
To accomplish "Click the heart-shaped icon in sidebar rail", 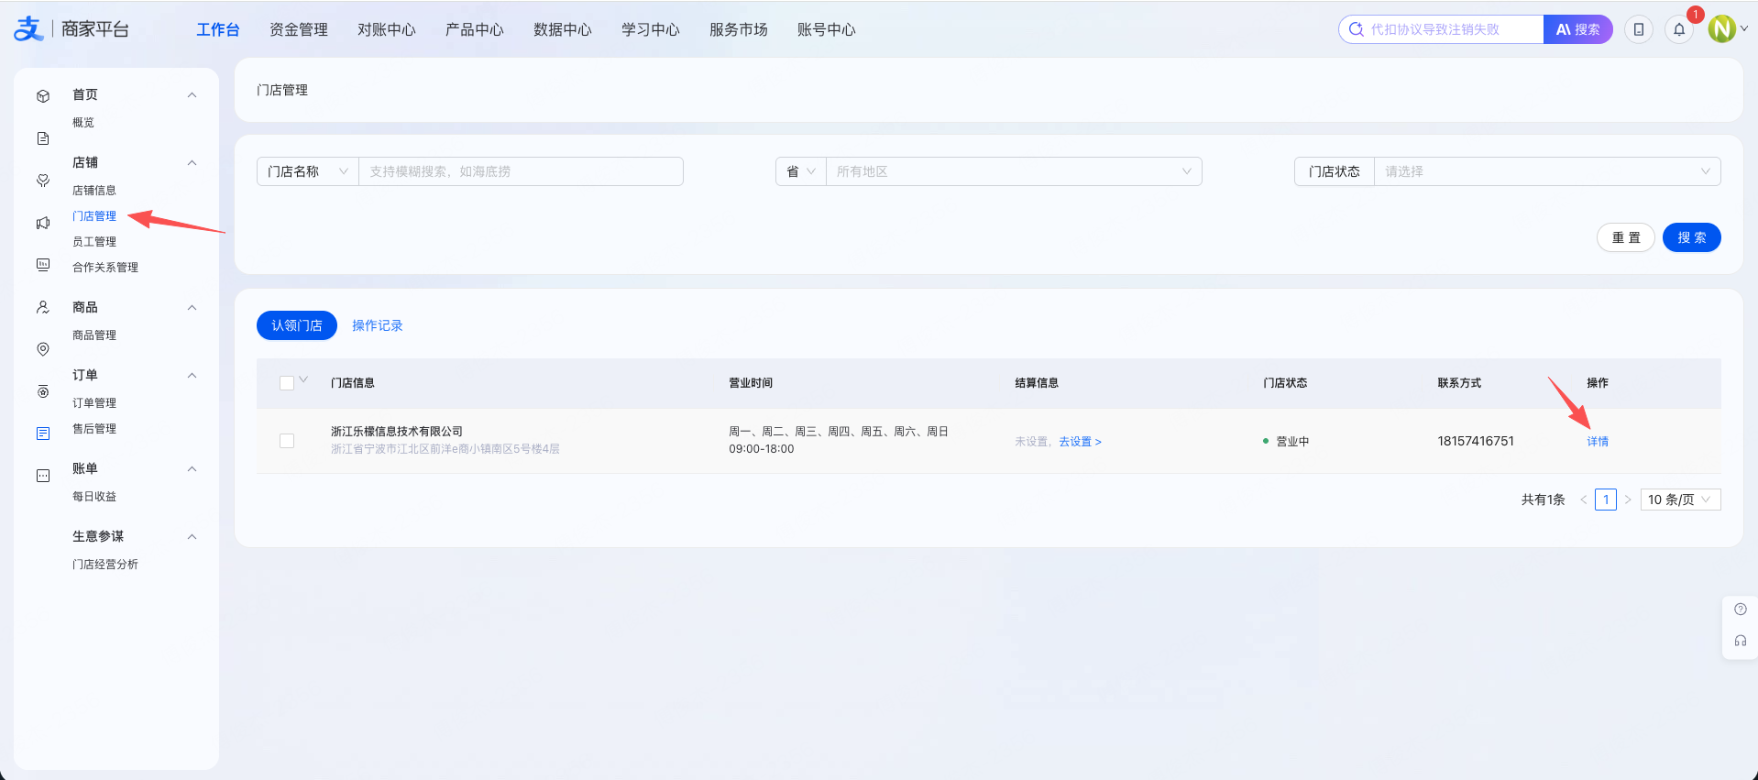I will click(43, 181).
